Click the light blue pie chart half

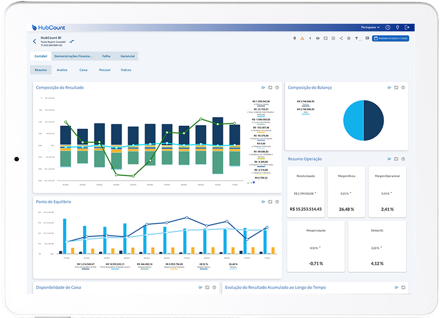coord(353,121)
